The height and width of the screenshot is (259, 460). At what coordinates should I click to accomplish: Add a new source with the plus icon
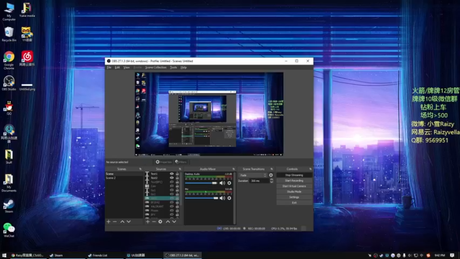[x=148, y=222]
